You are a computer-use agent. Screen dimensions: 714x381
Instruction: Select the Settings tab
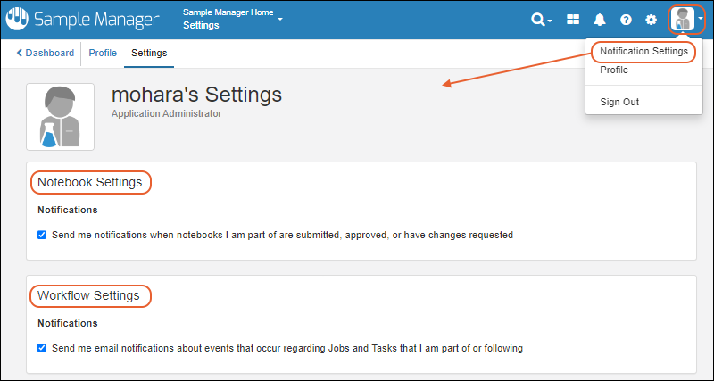[149, 54]
